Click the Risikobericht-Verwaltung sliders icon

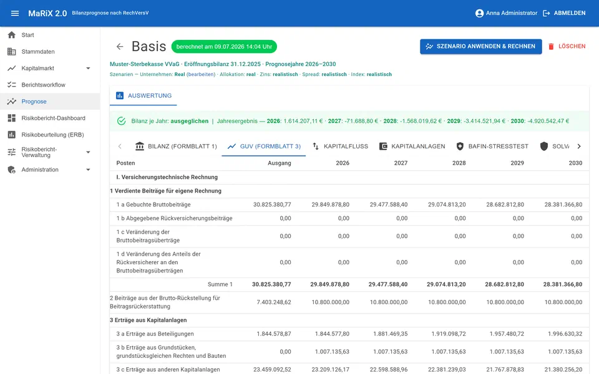click(12, 152)
